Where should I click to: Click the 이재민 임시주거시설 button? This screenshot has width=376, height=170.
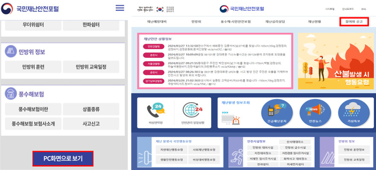tap(263, 159)
